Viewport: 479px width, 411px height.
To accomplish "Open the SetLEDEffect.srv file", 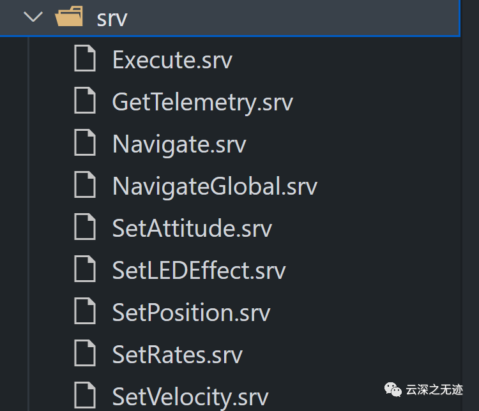I will [x=199, y=271].
